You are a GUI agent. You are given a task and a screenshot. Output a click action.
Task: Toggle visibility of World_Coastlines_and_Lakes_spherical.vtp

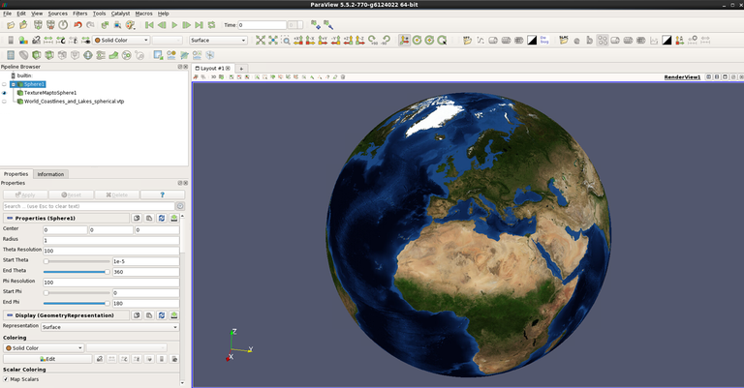click(x=5, y=101)
